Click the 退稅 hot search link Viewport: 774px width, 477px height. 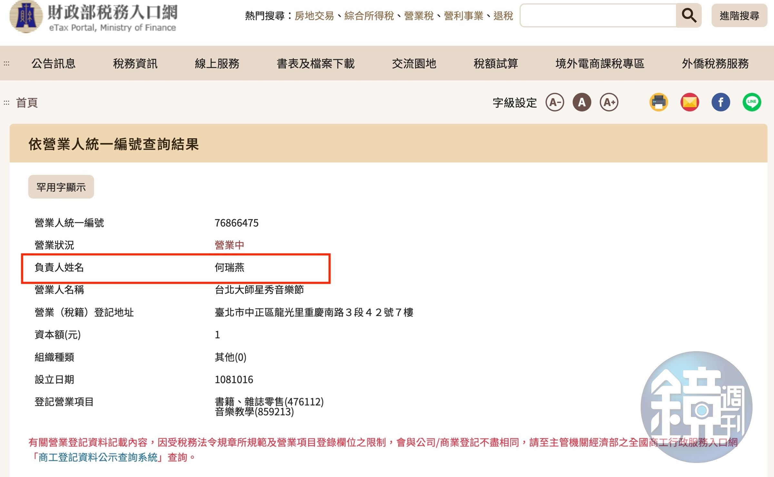(x=503, y=15)
